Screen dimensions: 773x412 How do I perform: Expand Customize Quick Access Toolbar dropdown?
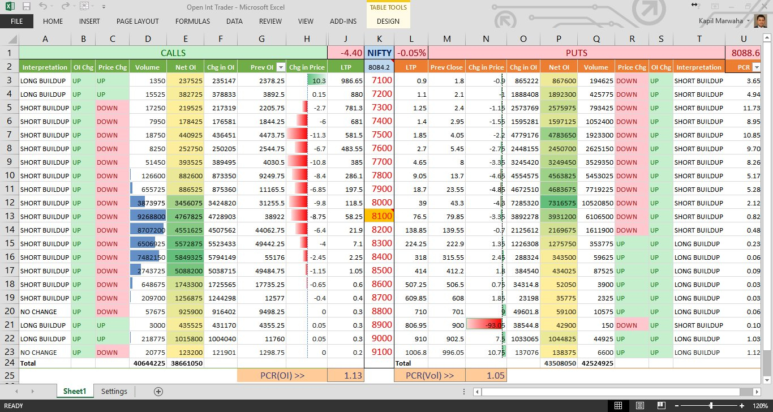coord(103,7)
